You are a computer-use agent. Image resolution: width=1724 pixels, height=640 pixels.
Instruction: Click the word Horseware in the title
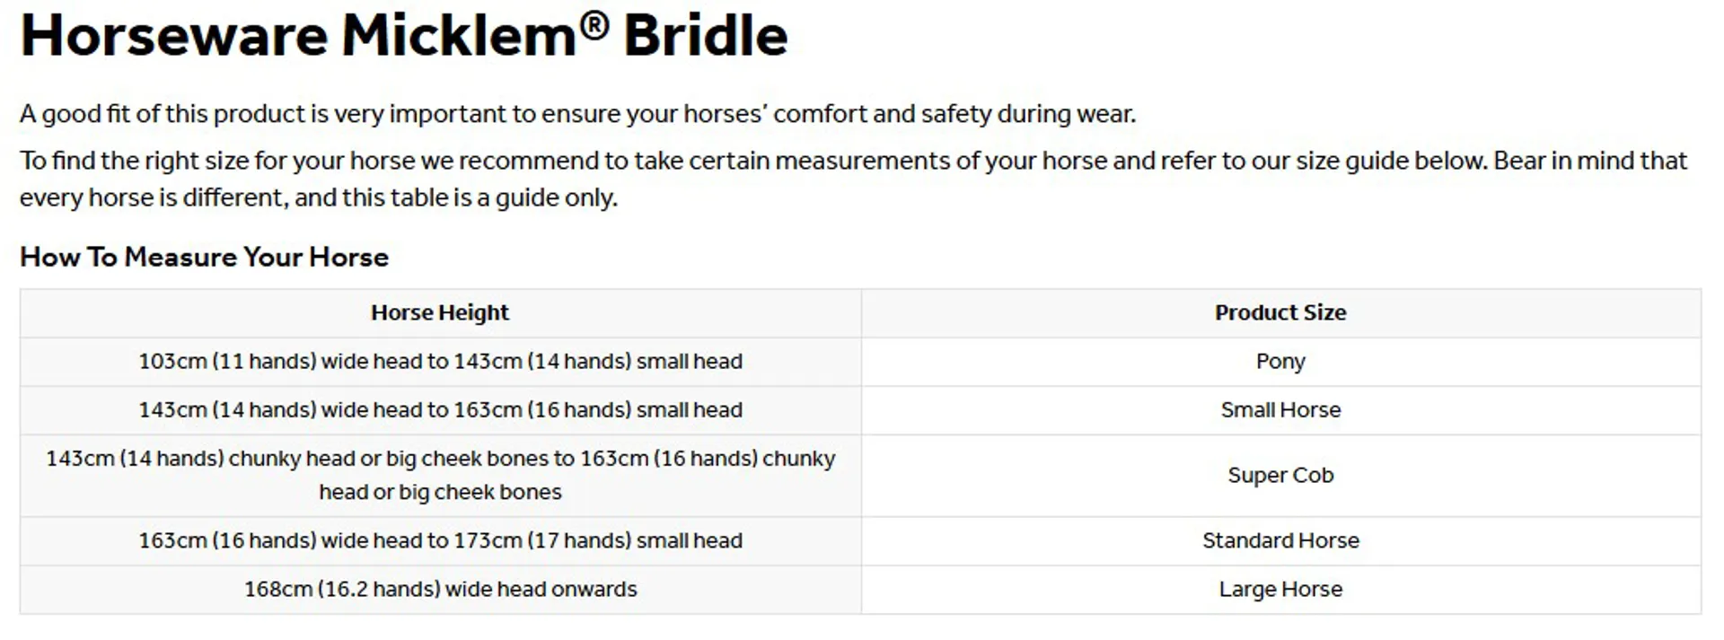click(174, 36)
